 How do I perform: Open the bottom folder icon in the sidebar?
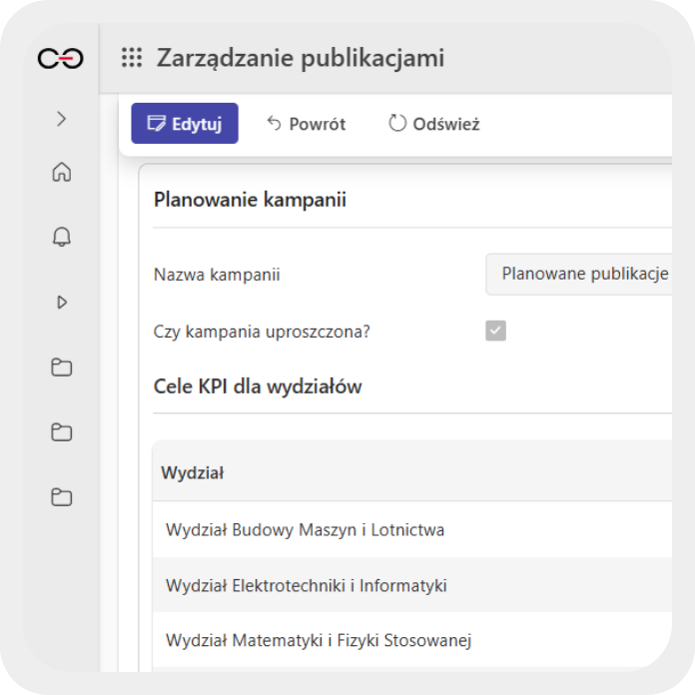61,497
